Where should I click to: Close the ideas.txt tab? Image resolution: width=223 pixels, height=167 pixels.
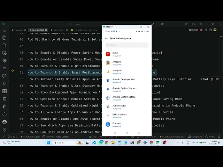25,30
